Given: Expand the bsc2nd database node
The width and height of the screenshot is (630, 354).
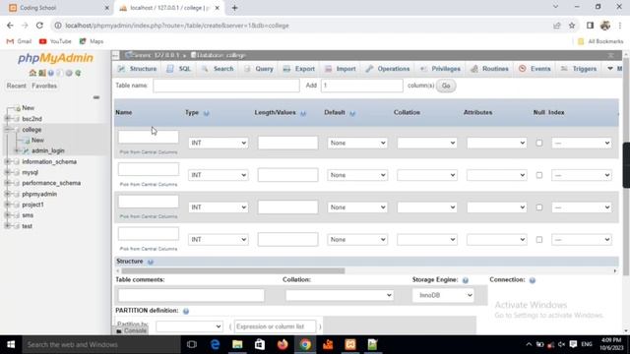Looking at the screenshot, I should 8,119.
